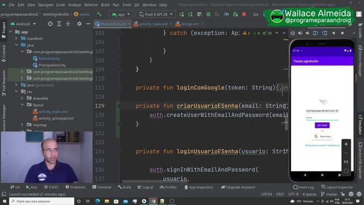The height and width of the screenshot is (205, 364).
Task: Click emulator zoom in plus button
Action: 346,144
